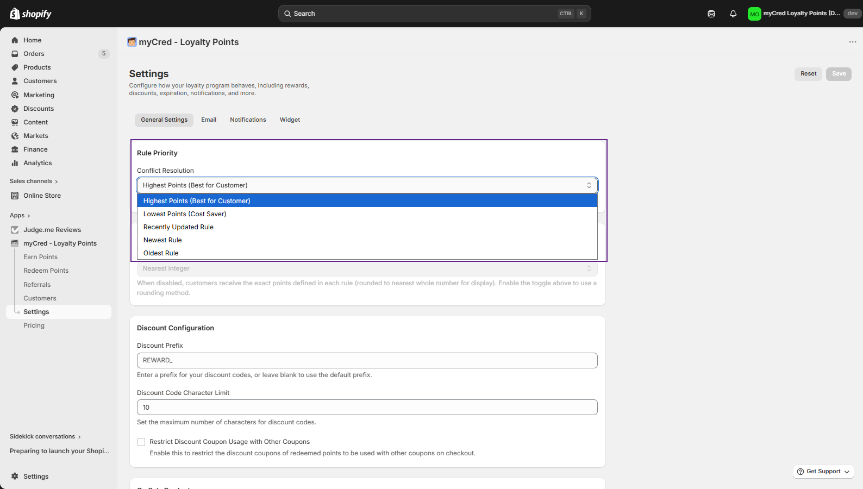
Task: Click the Reset button
Action: tap(808, 74)
